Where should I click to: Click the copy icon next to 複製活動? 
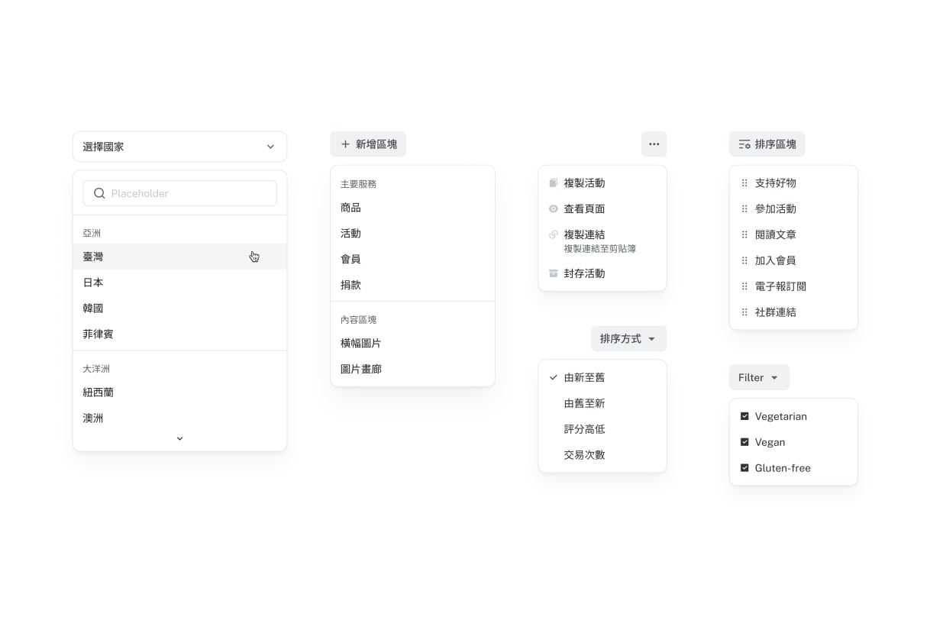[x=554, y=183]
